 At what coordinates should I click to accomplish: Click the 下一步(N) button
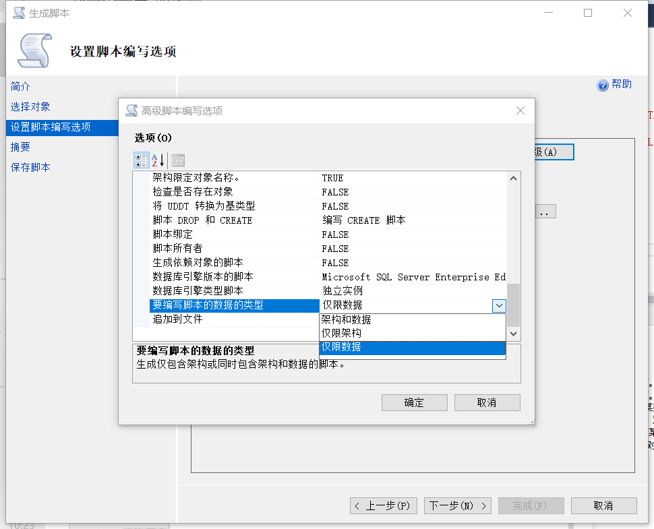click(457, 505)
